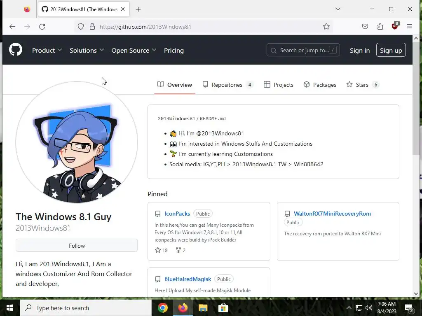The height and width of the screenshot is (316, 422).
Task: Click the GitHub Octocat logo
Action: tap(16, 50)
